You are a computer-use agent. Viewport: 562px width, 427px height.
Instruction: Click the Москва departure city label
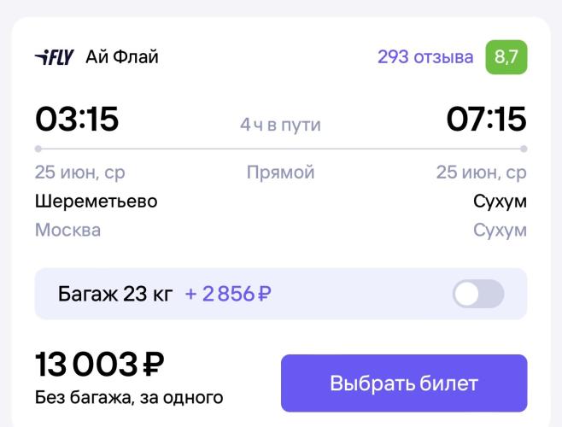67,230
